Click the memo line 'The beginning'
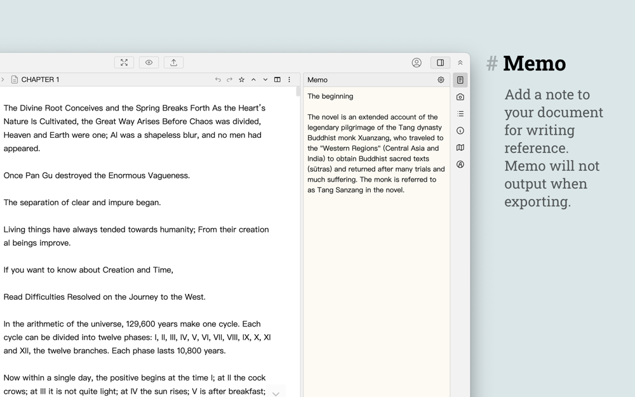635x397 pixels. [x=330, y=96]
